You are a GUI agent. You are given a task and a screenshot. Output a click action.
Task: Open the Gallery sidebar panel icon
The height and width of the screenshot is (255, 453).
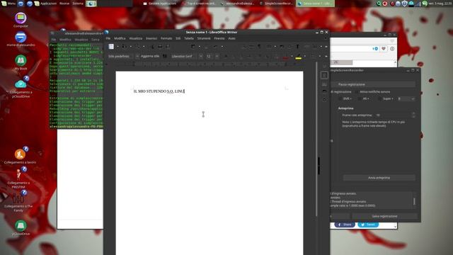(324, 91)
